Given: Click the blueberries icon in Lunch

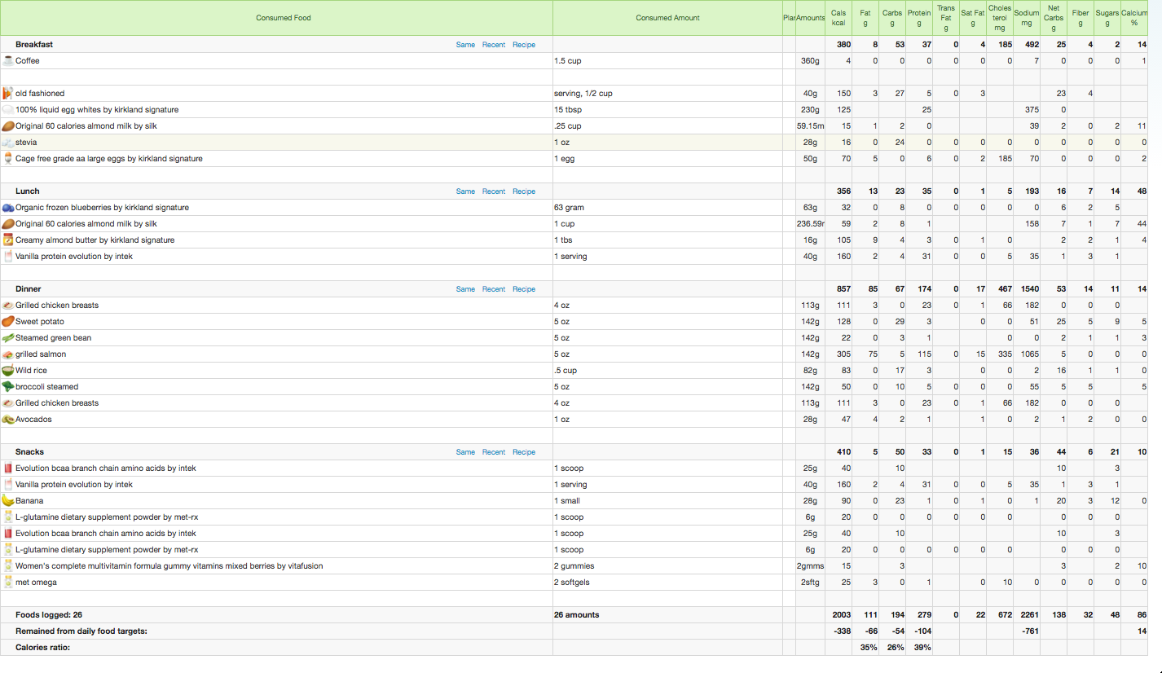Looking at the screenshot, I should (8, 208).
